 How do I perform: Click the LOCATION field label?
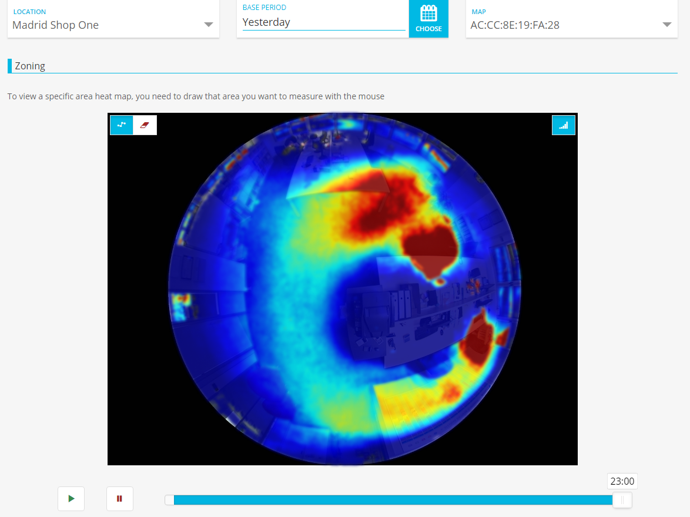pyautogui.click(x=29, y=12)
